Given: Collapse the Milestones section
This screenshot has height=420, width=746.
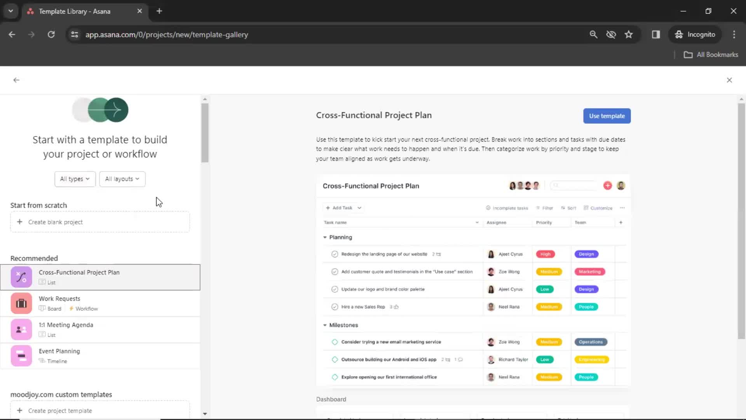Looking at the screenshot, I should (x=325, y=325).
